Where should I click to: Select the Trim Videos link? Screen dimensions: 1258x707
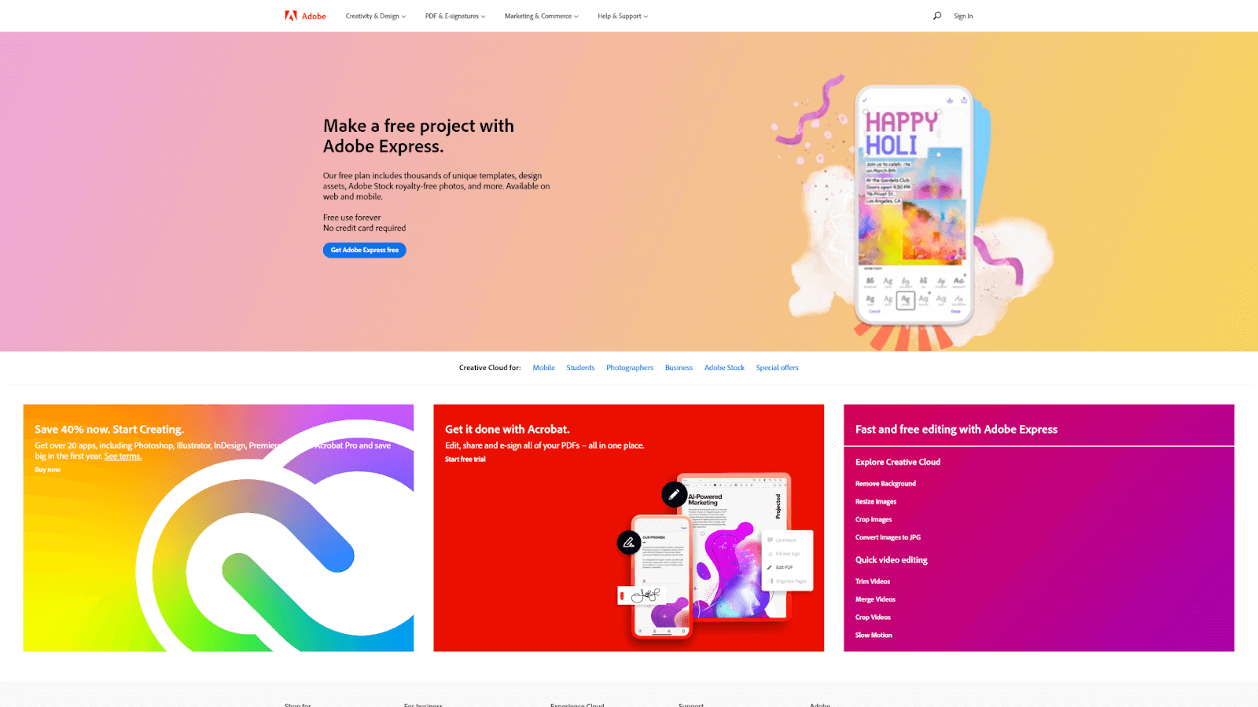(x=873, y=581)
